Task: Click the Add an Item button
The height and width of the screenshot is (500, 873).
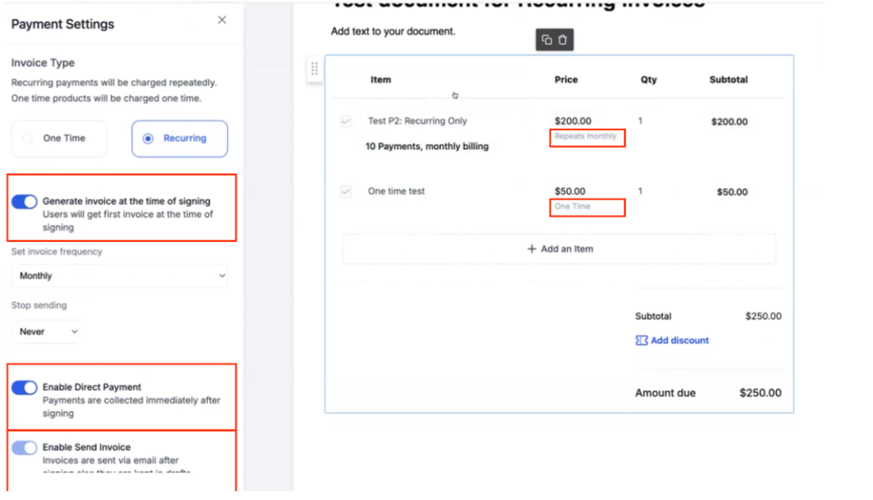Action: point(559,249)
